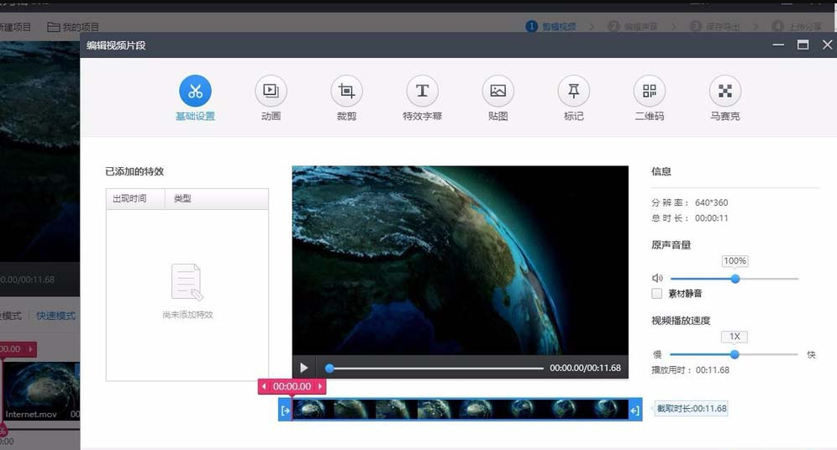Click the left arrow on timecode marker
Screen dimensions: 837x450
(x=265, y=387)
